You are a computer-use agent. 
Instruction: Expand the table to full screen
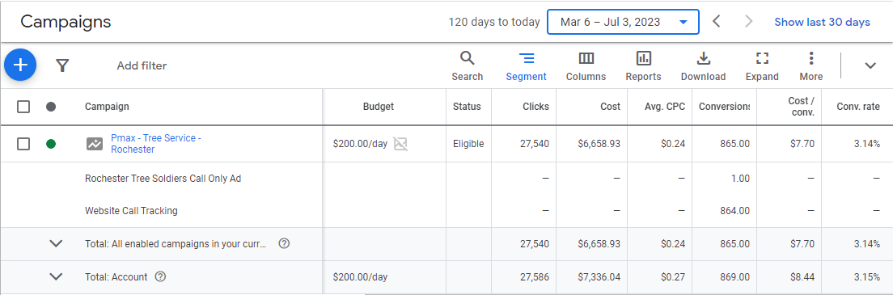click(762, 66)
